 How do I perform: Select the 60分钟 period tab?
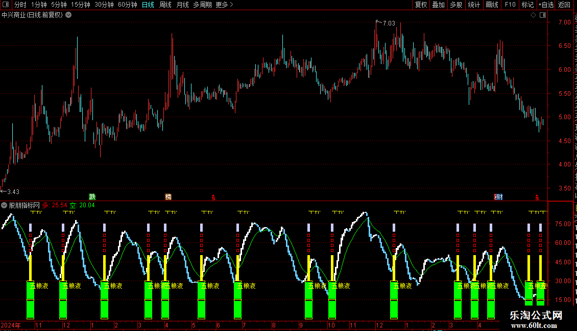[127, 5]
